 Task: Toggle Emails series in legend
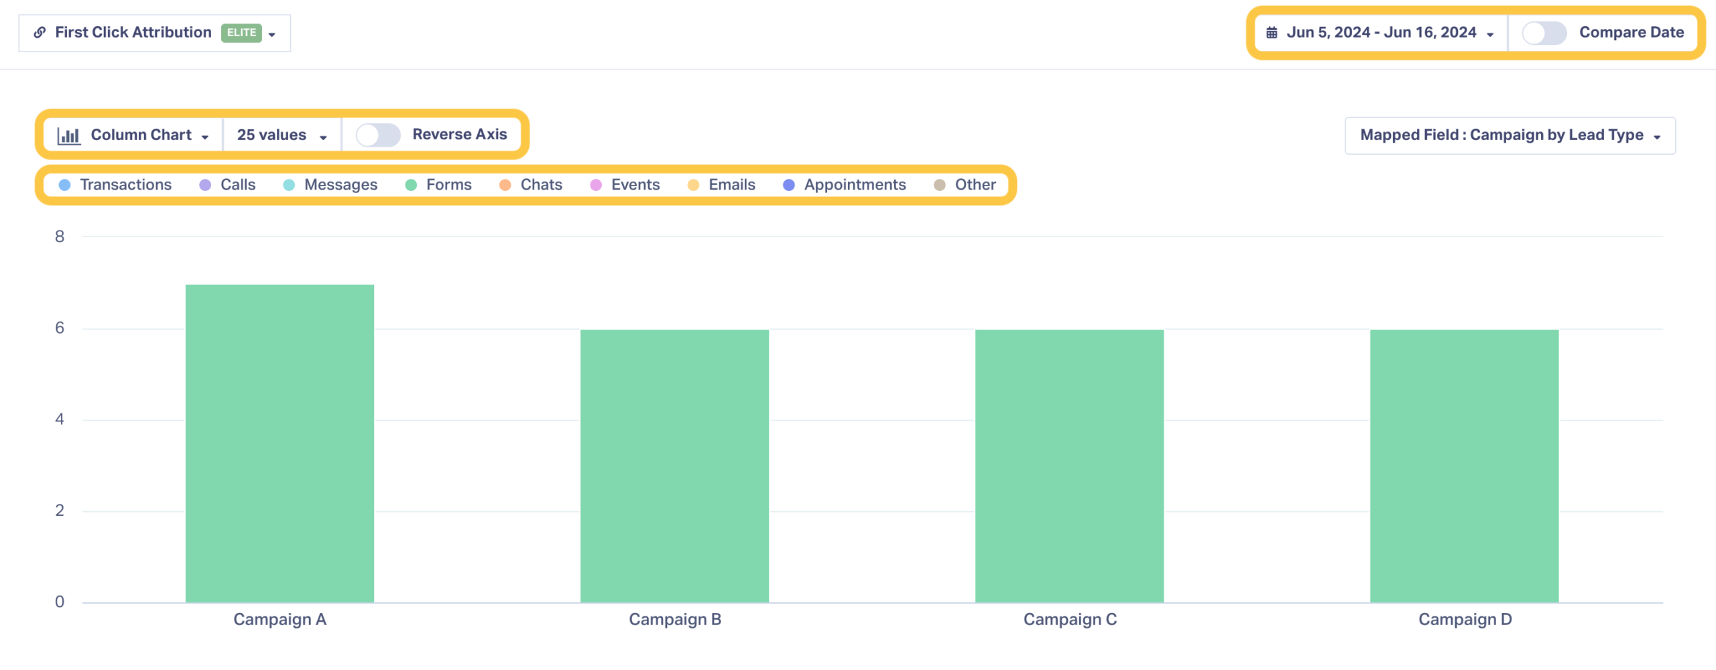(721, 185)
